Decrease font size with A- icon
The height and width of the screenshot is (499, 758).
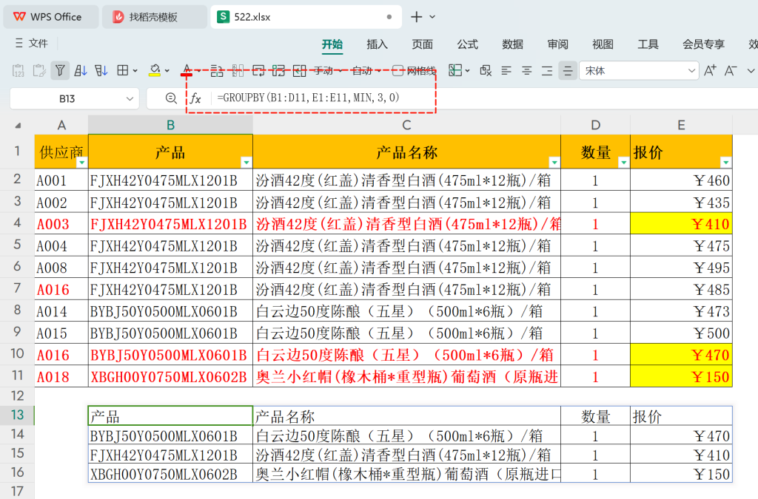coord(731,71)
